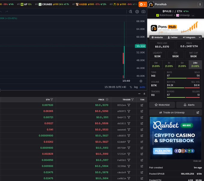The width and height of the screenshot is (204, 181).
Task: Expand the social links dropdown chevron
Action: pyautogui.click(x=200, y=37)
